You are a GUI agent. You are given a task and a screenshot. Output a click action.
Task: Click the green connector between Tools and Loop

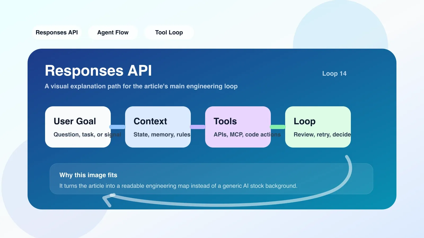click(x=278, y=127)
